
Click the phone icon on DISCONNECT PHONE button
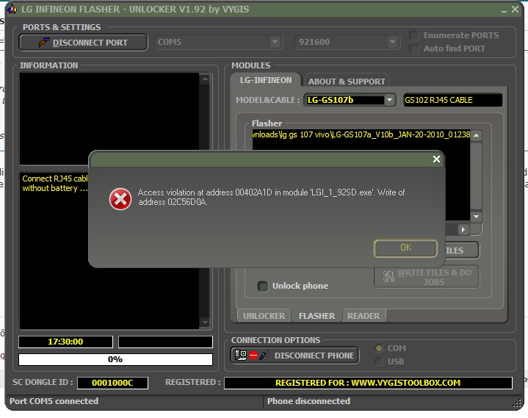pyautogui.click(x=264, y=355)
